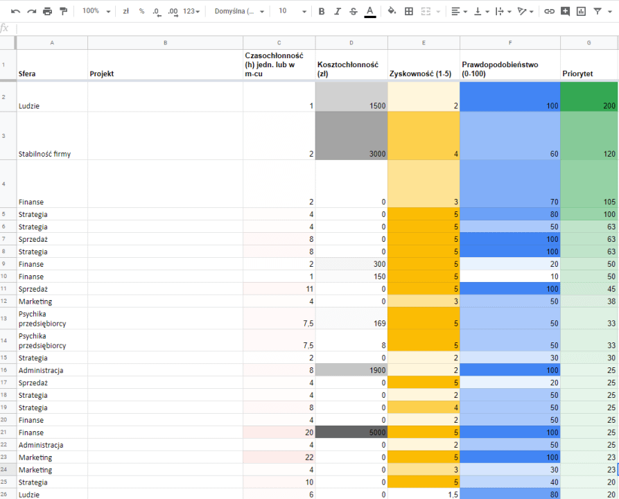The height and width of the screenshot is (499, 619).
Task: Add a comment with the comment icon
Action: [565, 11]
